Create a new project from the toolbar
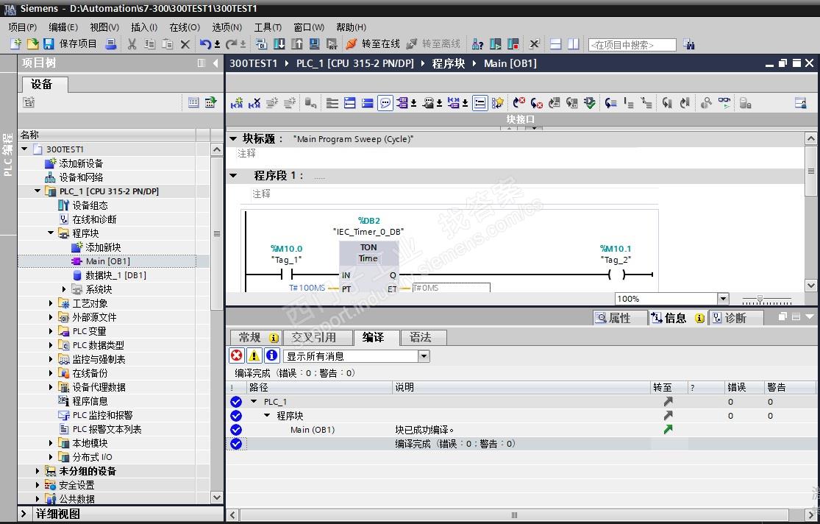 15,44
